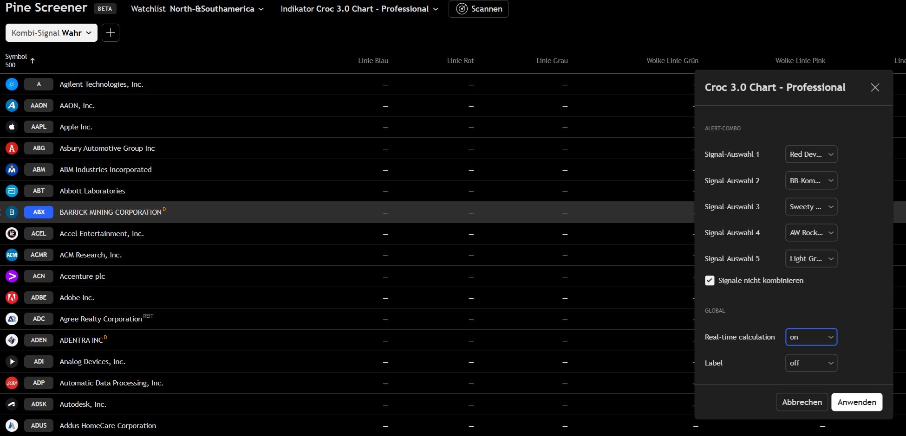Image resolution: width=906 pixels, height=436 pixels.
Task: Click the Agilent Technologies logo icon
Action: pos(12,84)
